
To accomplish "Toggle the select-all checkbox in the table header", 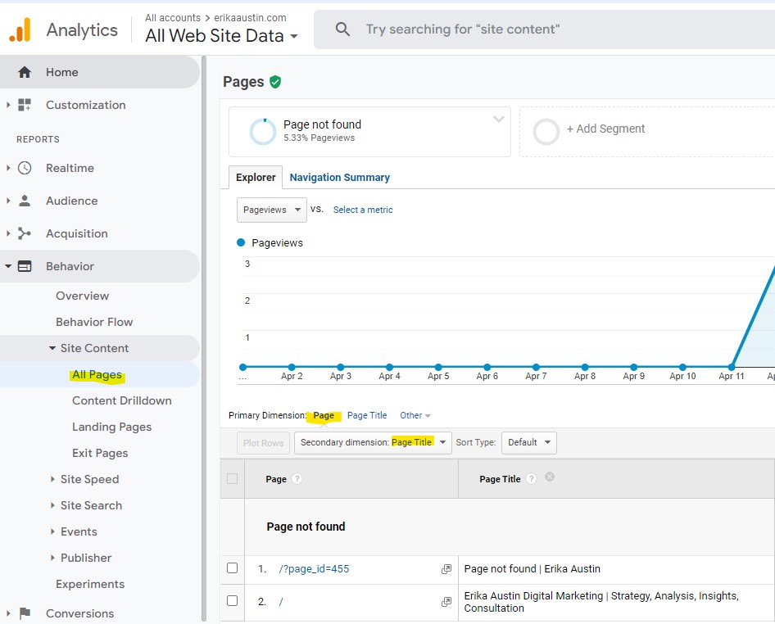I will click(233, 479).
